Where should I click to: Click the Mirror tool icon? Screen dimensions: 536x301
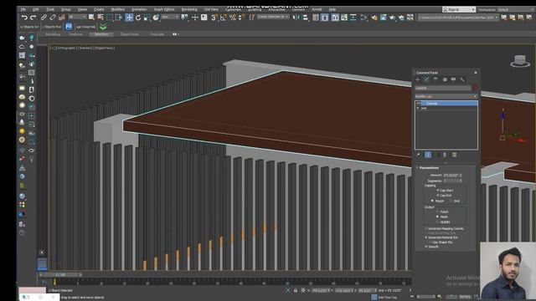[296, 18]
